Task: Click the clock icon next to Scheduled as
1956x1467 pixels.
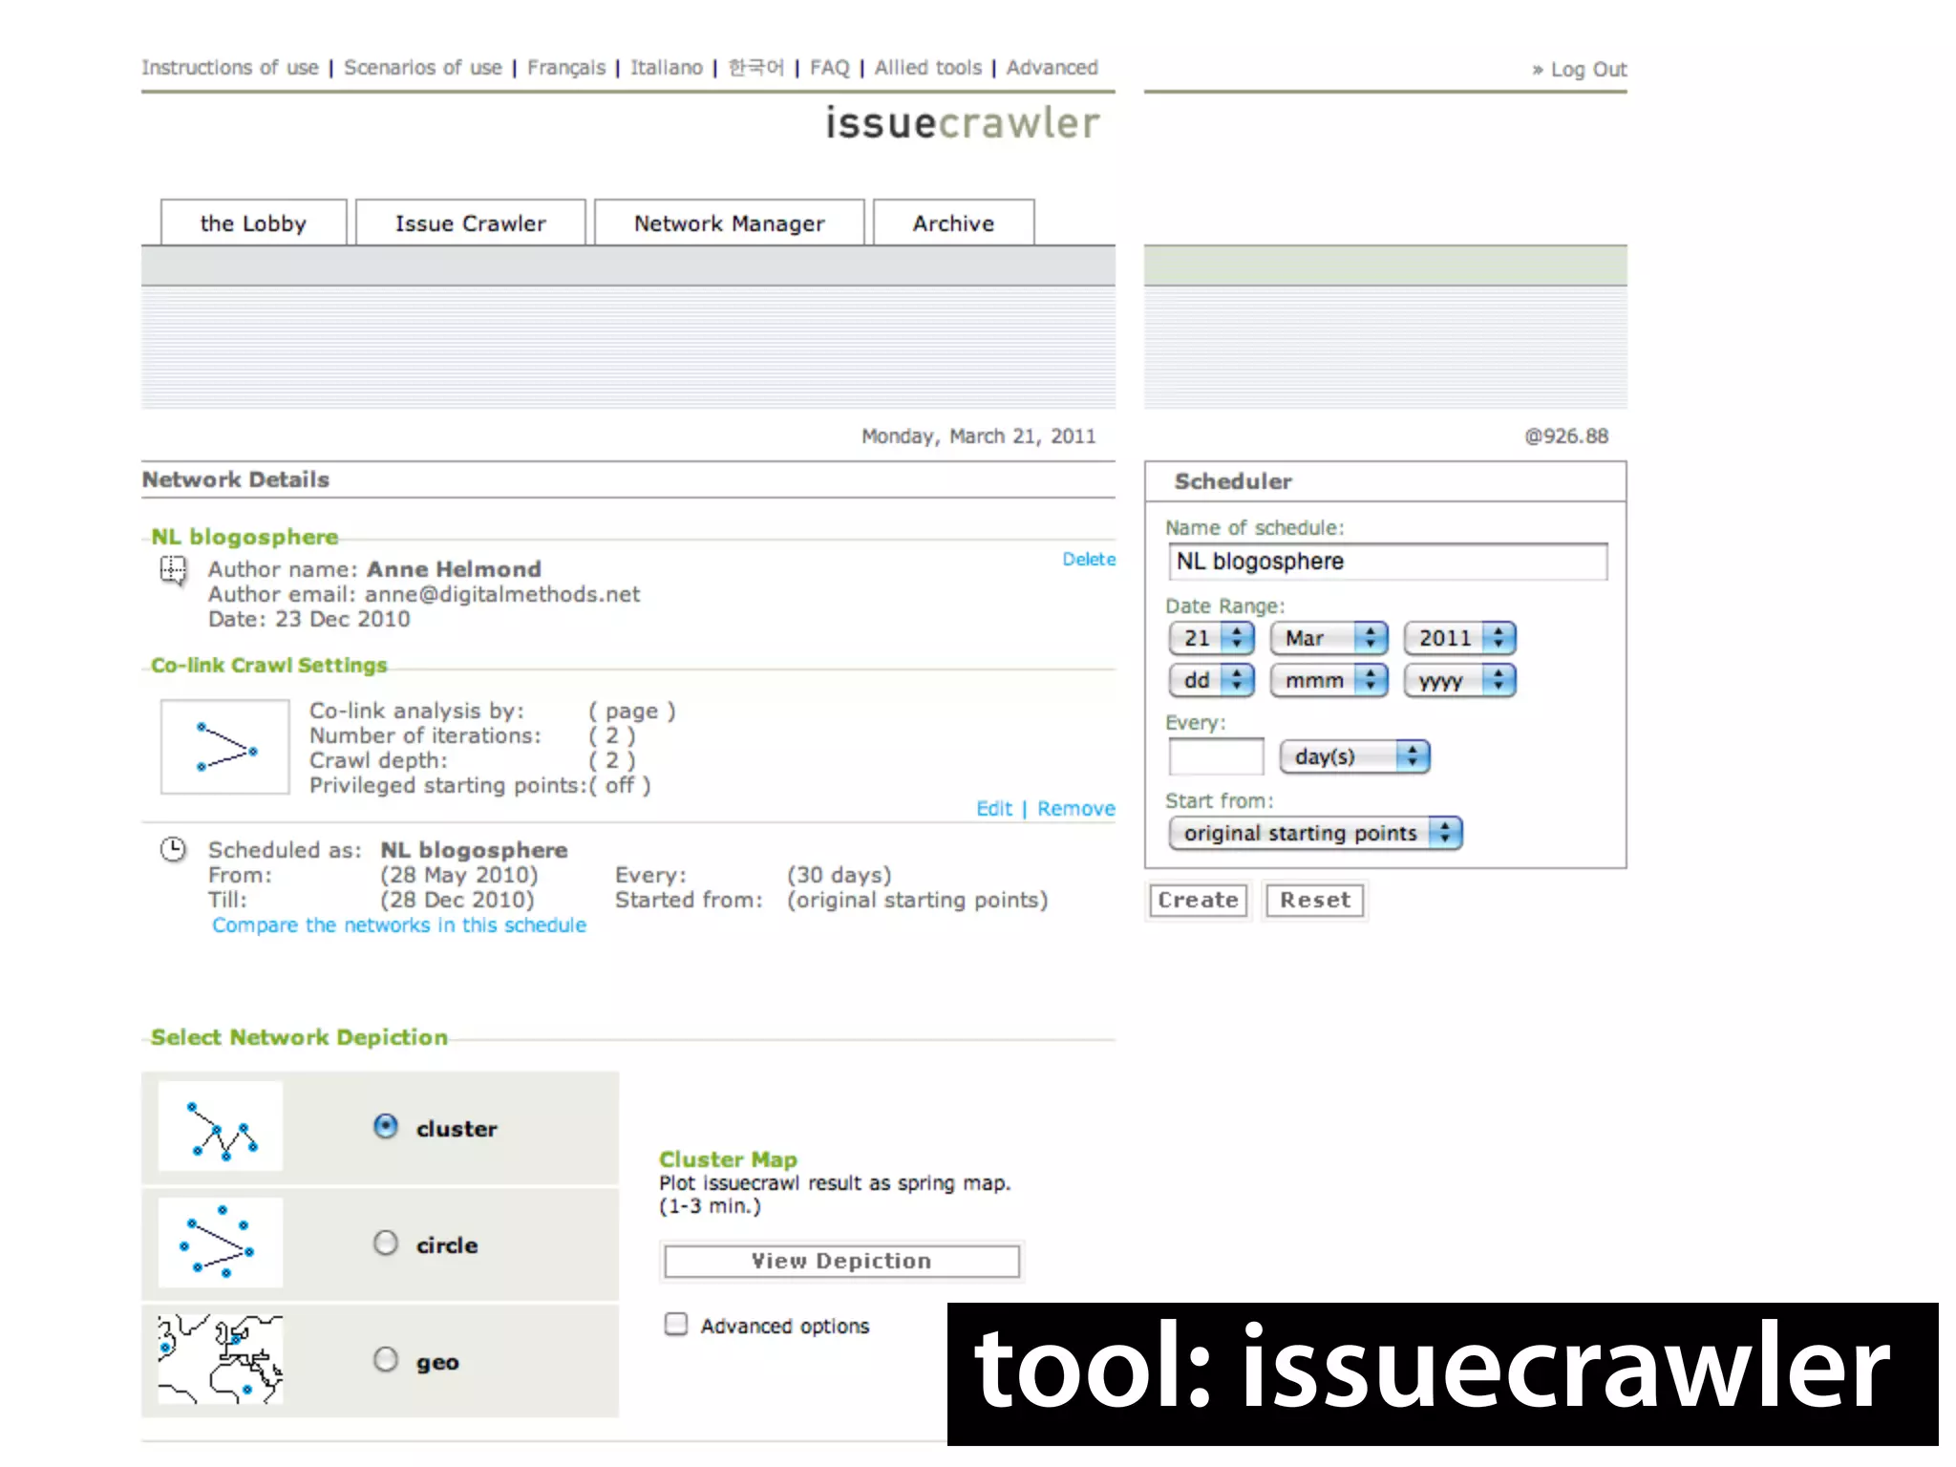Action: click(x=173, y=849)
